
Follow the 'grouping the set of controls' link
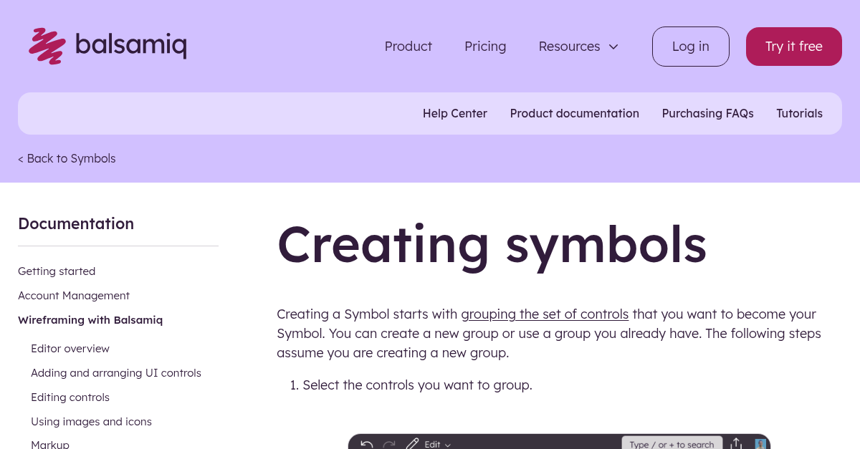click(x=545, y=314)
